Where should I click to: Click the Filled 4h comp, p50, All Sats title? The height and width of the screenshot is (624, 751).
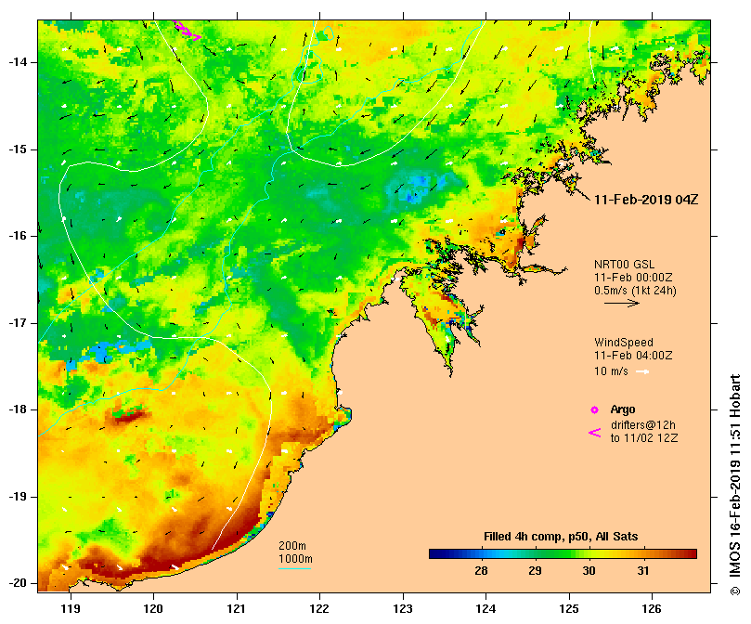click(x=561, y=537)
